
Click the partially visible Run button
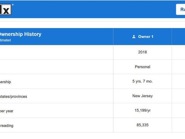click(180, 9)
